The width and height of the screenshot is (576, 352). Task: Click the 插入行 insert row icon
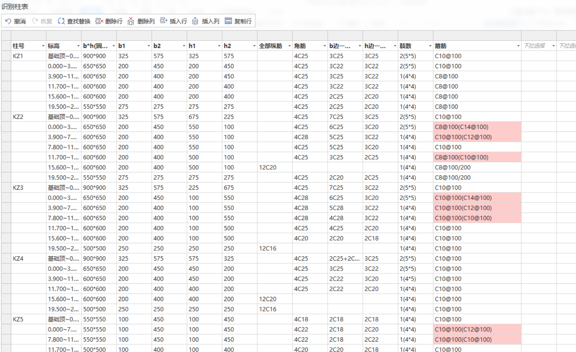tap(163, 21)
